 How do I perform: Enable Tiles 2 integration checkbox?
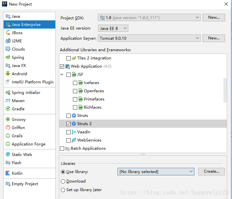point(68,58)
